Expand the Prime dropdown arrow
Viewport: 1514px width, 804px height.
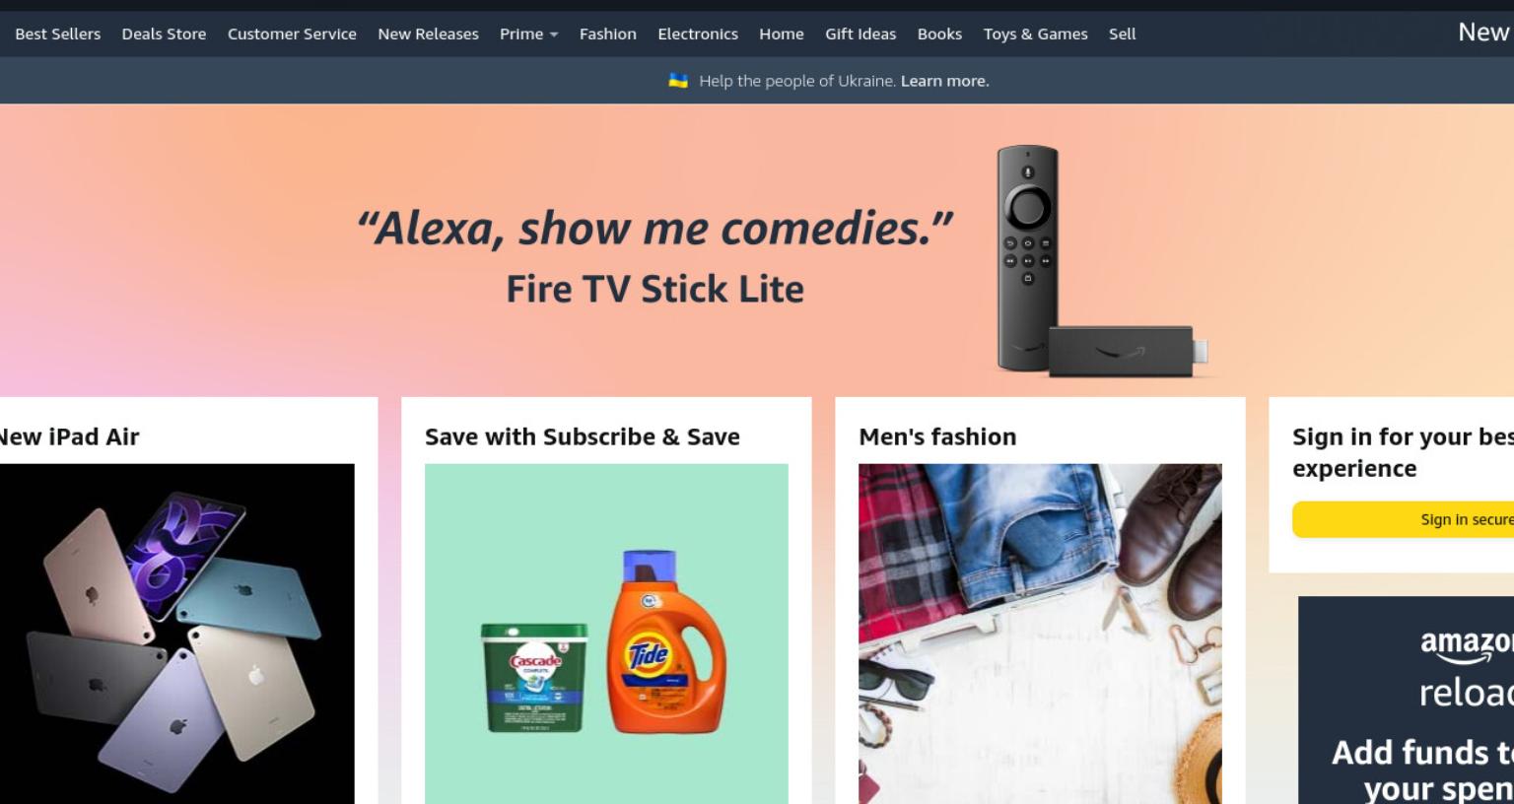tap(554, 34)
